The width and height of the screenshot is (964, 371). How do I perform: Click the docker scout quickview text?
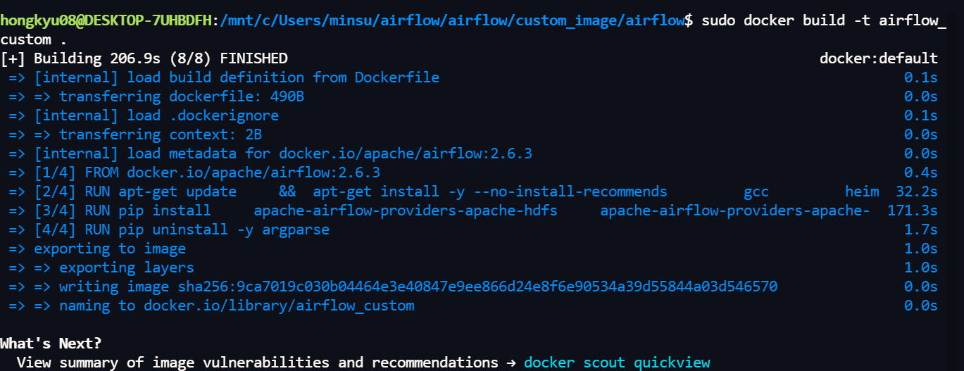pyautogui.click(x=617, y=363)
